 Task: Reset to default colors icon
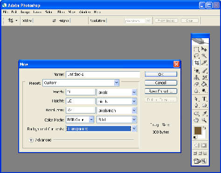pos(194,137)
